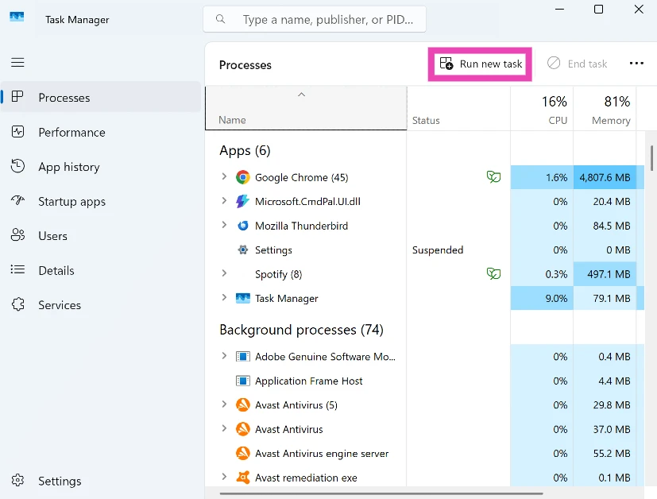The height and width of the screenshot is (499, 657).
Task: Open the three-dot more options menu
Action: pyautogui.click(x=636, y=64)
